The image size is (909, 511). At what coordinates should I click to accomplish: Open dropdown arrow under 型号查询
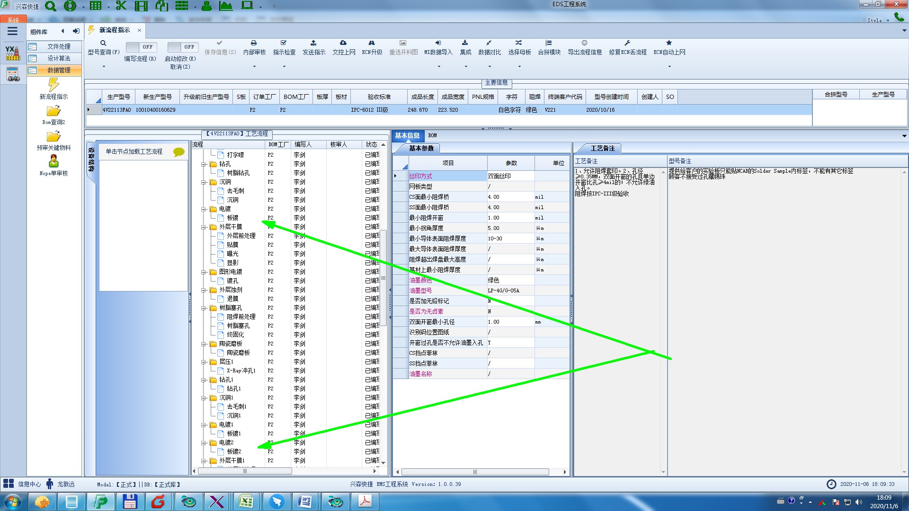pos(104,66)
